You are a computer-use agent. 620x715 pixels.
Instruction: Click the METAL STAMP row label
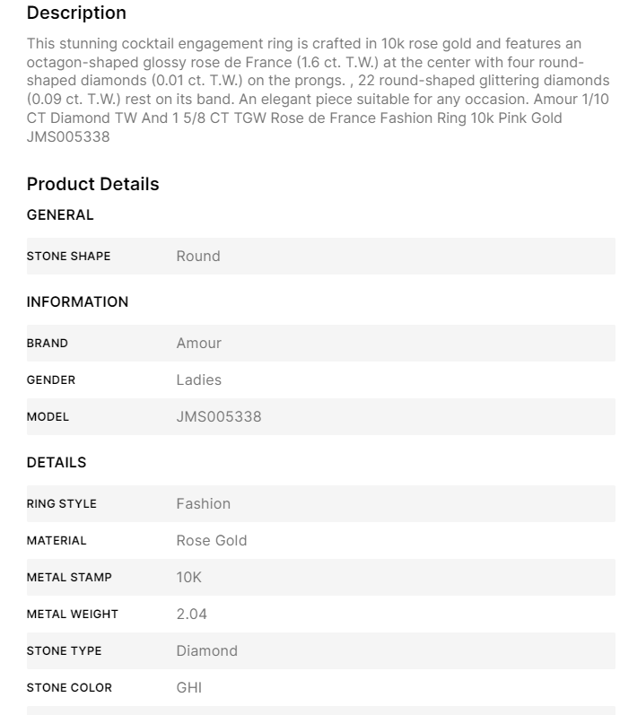click(x=69, y=578)
